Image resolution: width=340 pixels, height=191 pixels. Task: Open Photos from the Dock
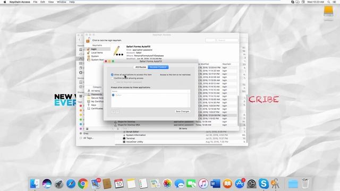(167, 184)
